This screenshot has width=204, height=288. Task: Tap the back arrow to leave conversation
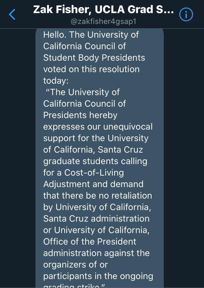click(12, 14)
